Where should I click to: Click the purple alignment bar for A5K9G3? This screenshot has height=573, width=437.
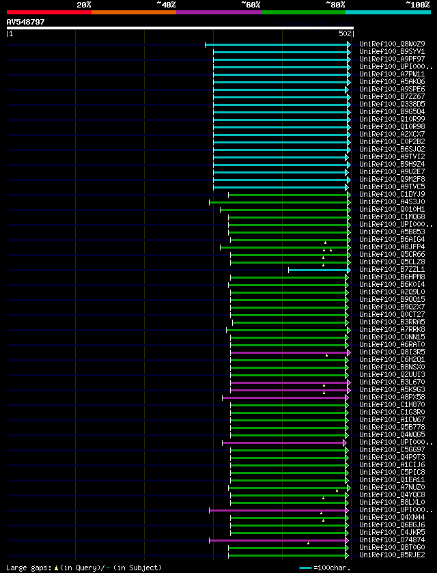point(290,390)
